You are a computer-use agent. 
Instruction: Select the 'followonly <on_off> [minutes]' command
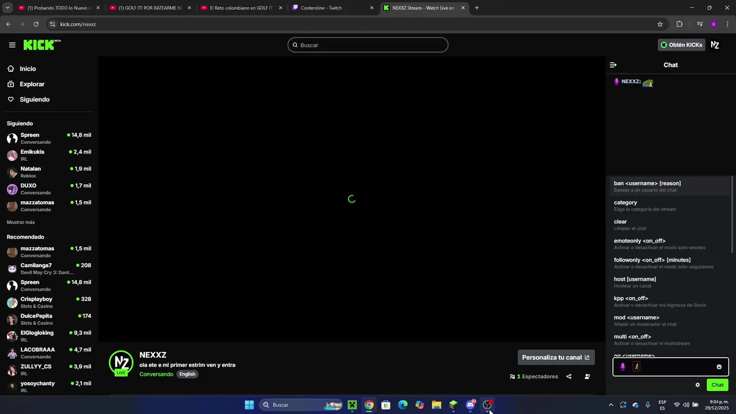670,263
